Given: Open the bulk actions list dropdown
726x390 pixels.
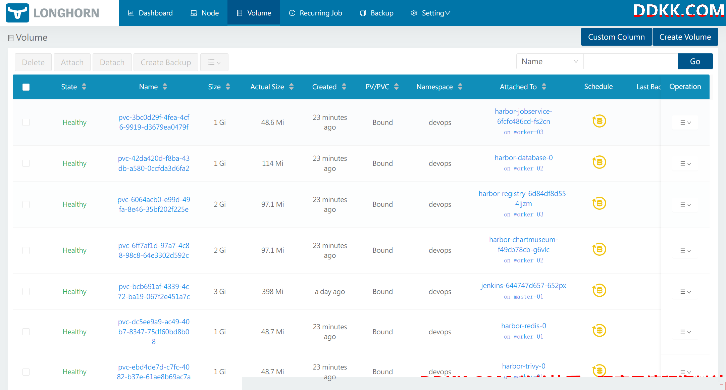Looking at the screenshot, I should click(214, 62).
